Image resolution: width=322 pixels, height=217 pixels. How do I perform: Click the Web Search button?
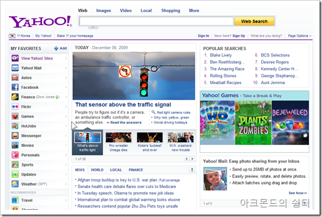(x=254, y=21)
